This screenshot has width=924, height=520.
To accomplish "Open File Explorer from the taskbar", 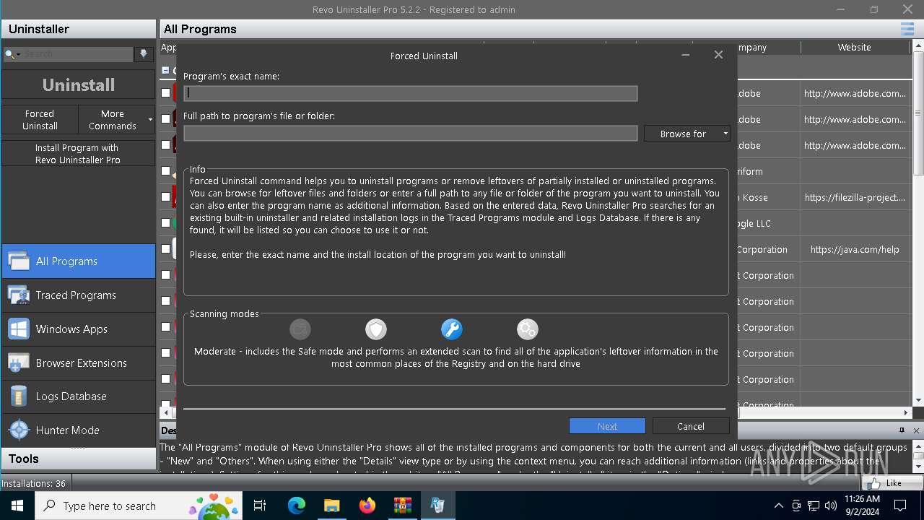I will (x=331, y=506).
